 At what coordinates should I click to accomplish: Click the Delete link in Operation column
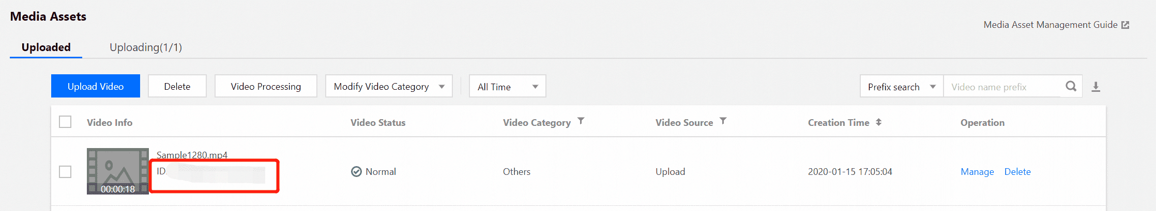click(x=1017, y=172)
